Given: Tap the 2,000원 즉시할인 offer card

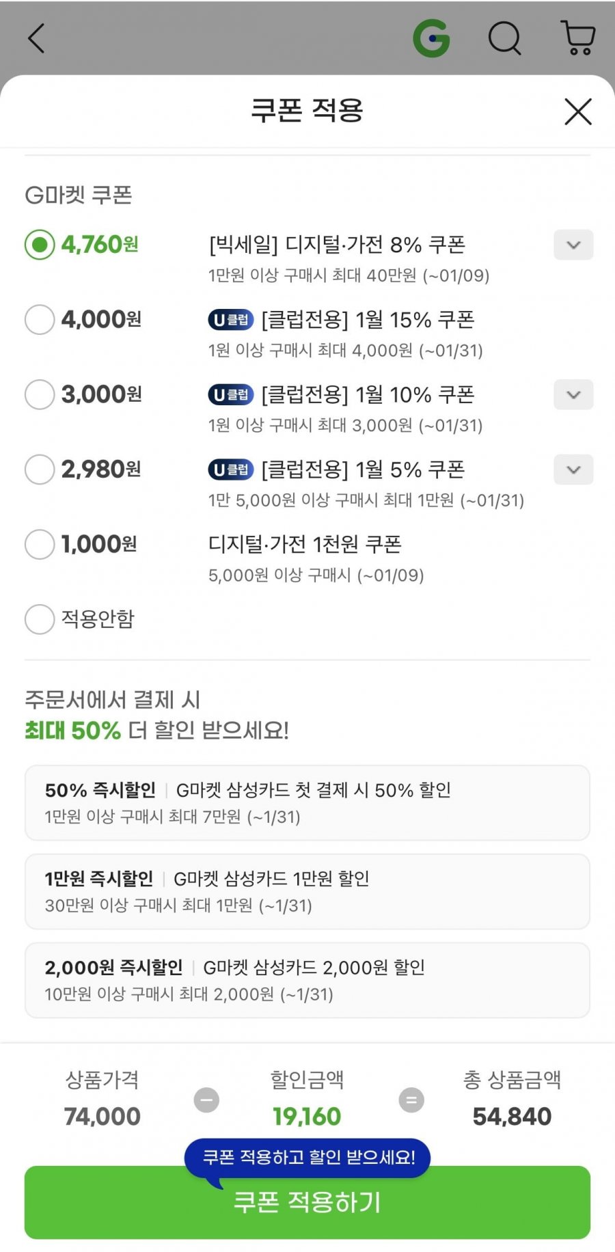Looking at the screenshot, I should point(307,980).
